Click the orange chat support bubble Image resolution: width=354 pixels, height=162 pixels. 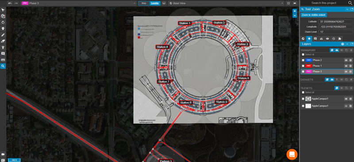click(292, 155)
